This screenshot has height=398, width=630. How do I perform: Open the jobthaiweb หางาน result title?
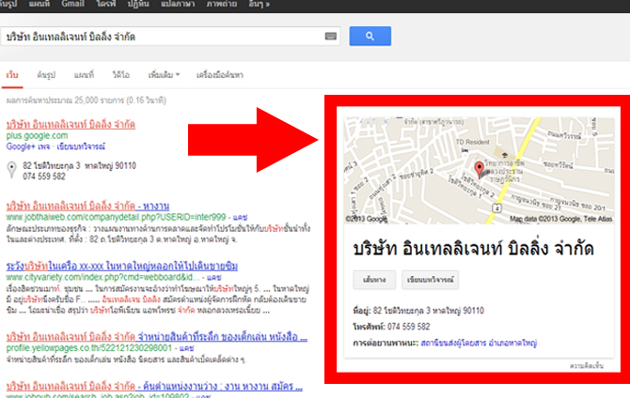pos(87,207)
